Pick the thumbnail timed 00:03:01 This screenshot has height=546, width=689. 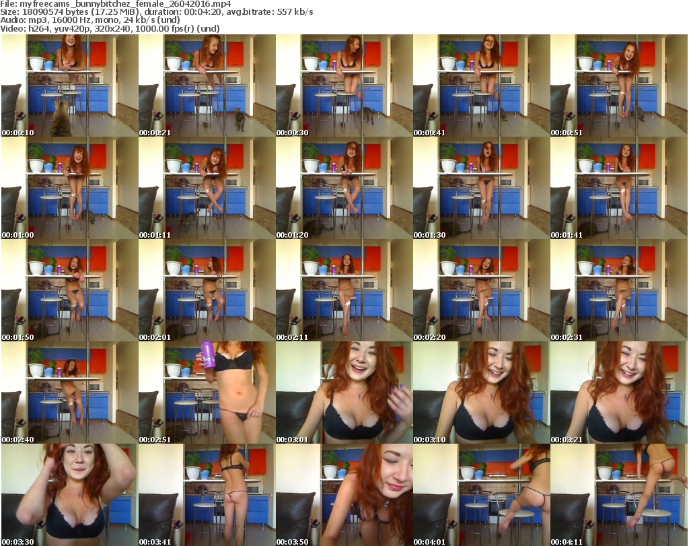[x=344, y=393]
